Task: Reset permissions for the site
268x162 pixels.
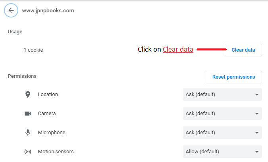Action: pyautogui.click(x=233, y=77)
